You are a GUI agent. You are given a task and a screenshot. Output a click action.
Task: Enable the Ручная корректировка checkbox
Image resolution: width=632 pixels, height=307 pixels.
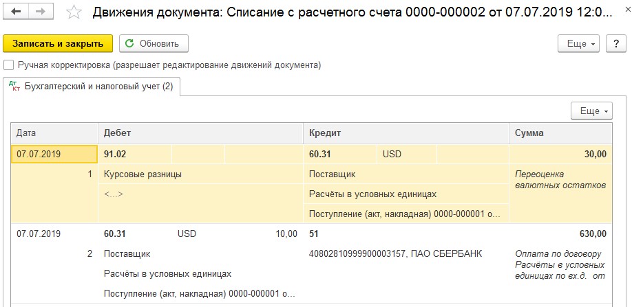click(x=9, y=65)
